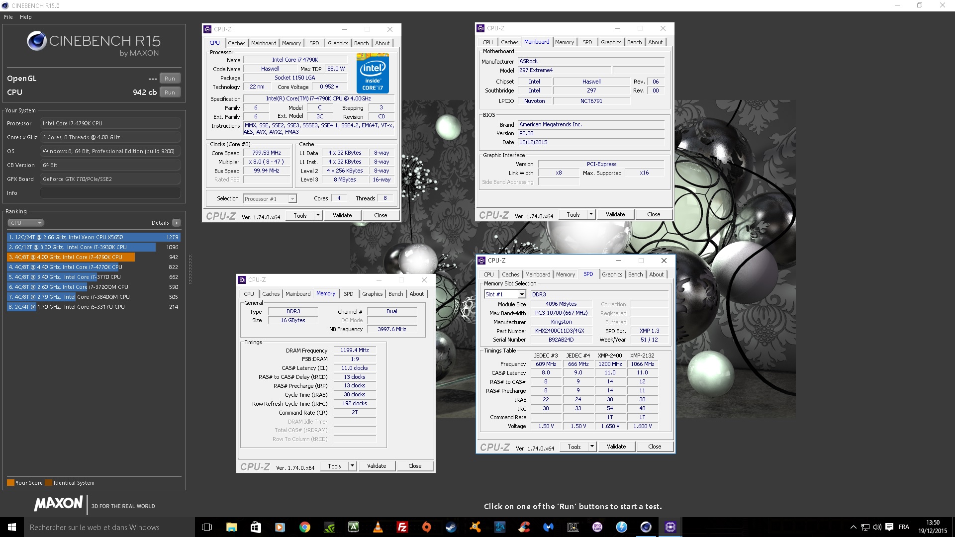Launch Google Chrome from the taskbar
955x537 pixels.
tap(304, 527)
